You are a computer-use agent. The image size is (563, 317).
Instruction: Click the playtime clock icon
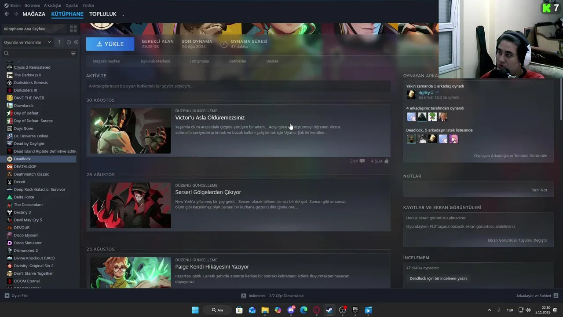[224, 44]
